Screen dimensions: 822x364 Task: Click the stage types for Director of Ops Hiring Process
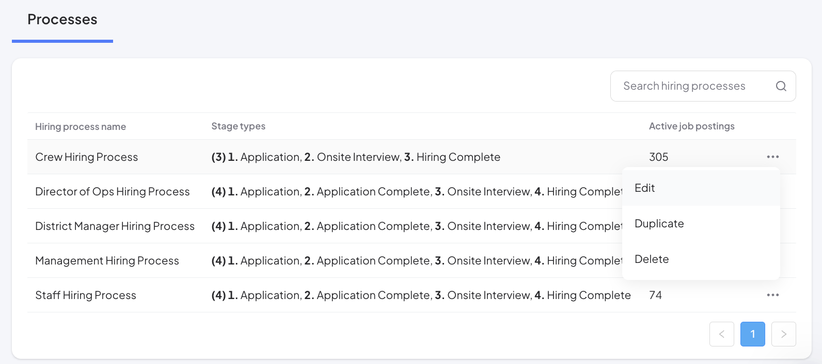(x=417, y=192)
